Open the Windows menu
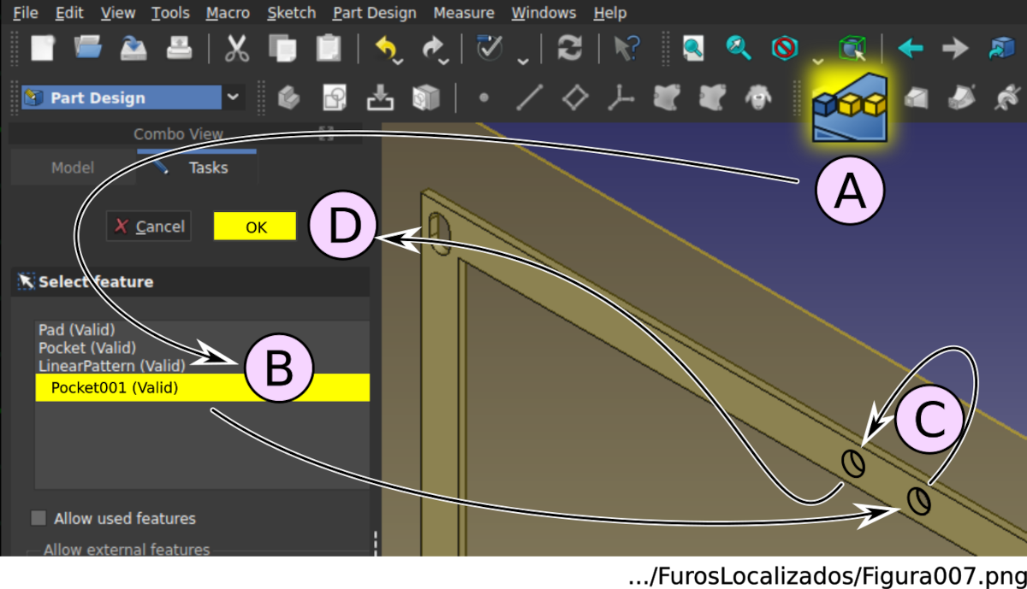Viewport: 1027px width, 589px height. [543, 13]
